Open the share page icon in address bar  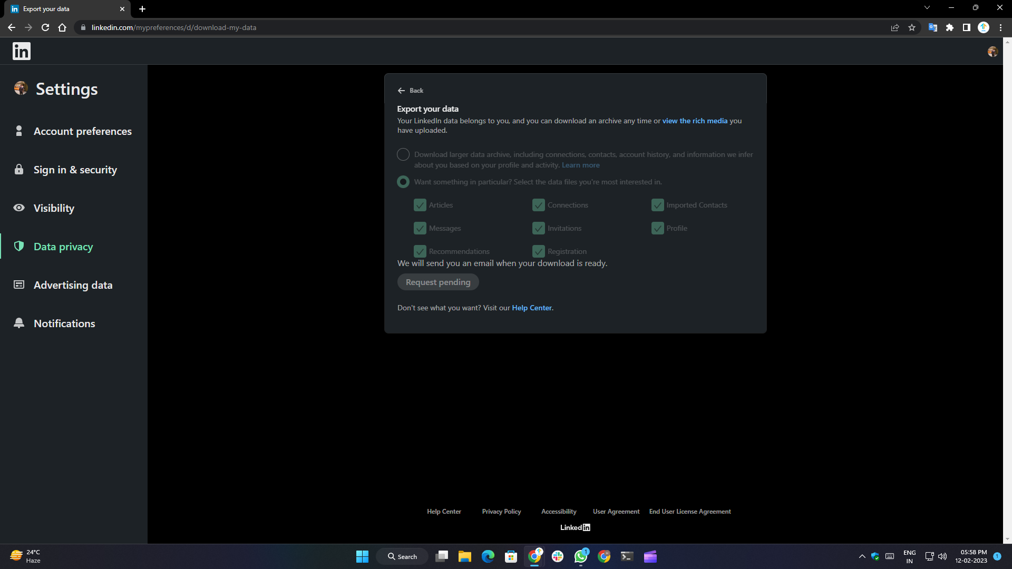(x=895, y=27)
